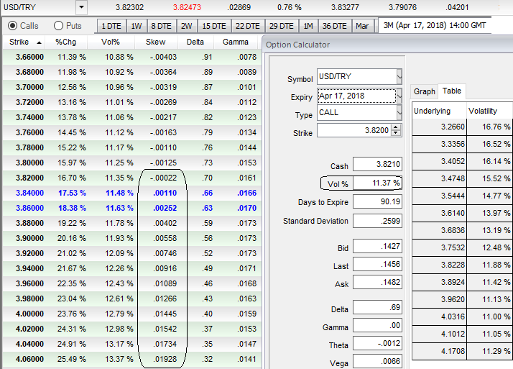Viewport: 513px width, 369px height.
Task: Expand the Symbol combo box in Option Calculator
Action: click(399, 77)
